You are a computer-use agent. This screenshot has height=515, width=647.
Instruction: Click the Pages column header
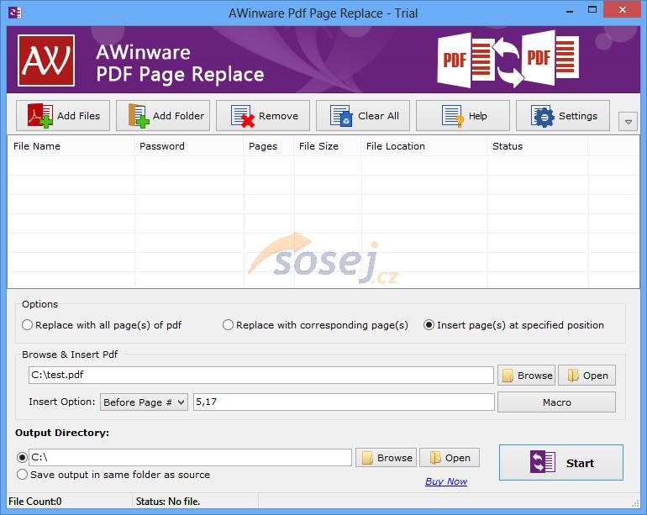[x=269, y=146]
